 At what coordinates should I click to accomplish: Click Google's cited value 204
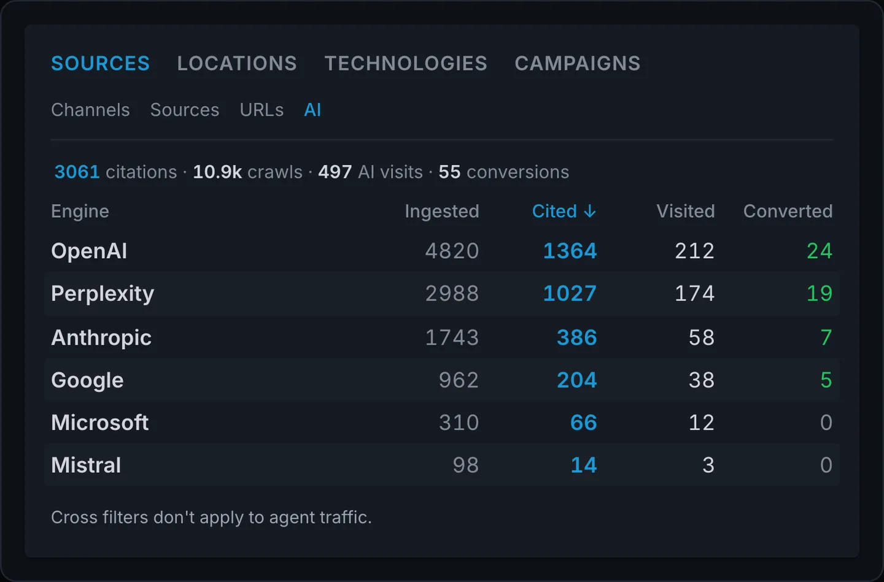pos(576,380)
